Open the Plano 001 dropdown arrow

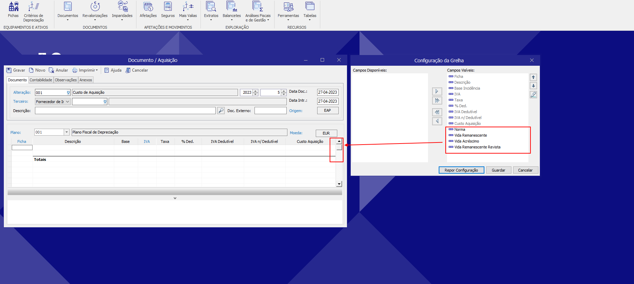click(66, 132)
